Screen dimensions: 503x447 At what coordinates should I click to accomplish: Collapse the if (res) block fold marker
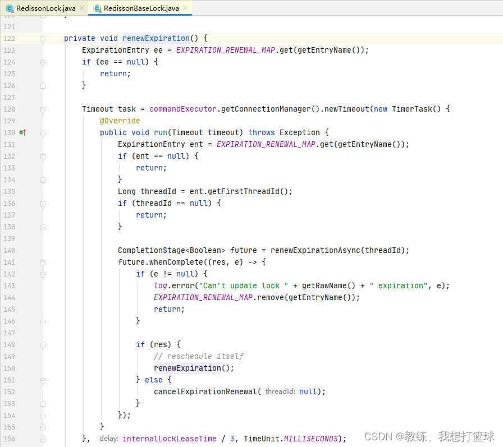pos(43,344)
